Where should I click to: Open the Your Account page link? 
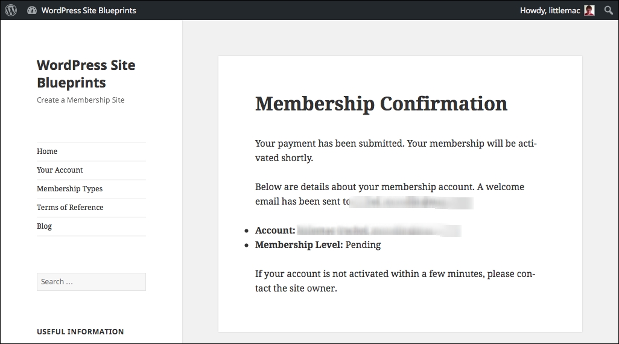(60, 170)
